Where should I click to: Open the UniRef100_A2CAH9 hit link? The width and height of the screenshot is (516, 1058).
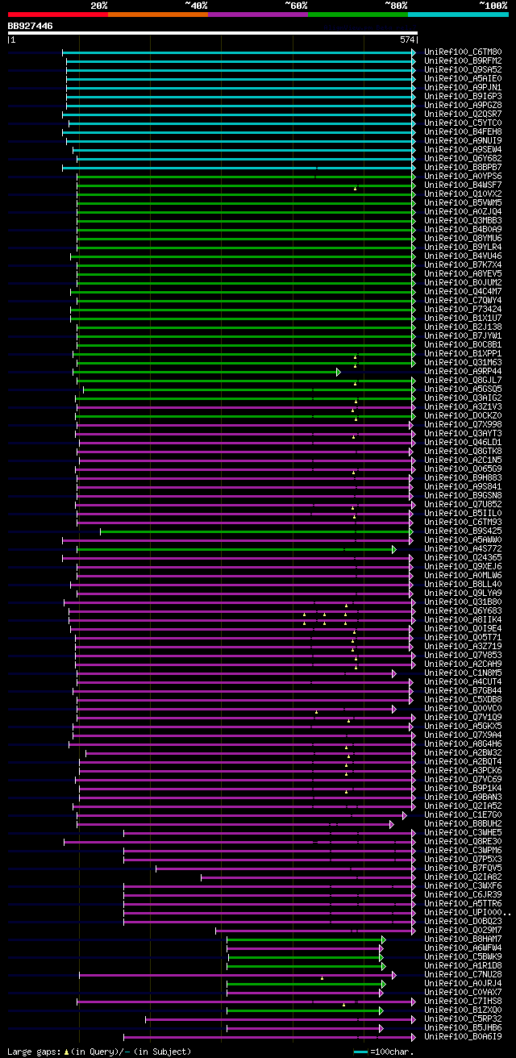(x=463, y=664)
